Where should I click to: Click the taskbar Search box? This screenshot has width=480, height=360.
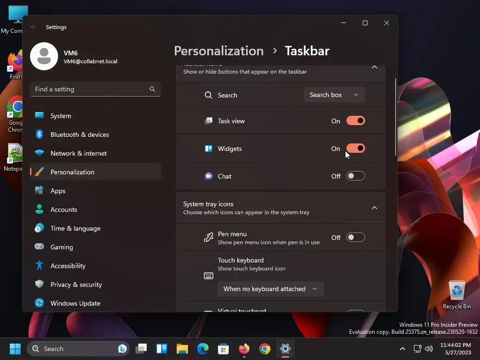[x=78, y=349]
